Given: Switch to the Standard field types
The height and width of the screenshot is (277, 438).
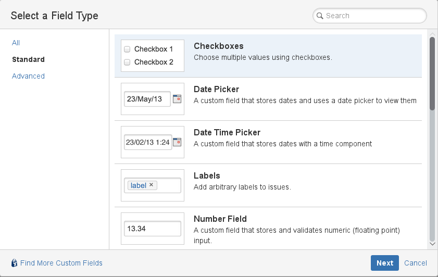Looking at the screenshot, I should pos(28,59).
